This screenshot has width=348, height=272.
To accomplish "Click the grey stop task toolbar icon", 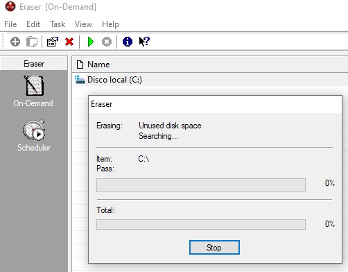I will coord(107,42).
